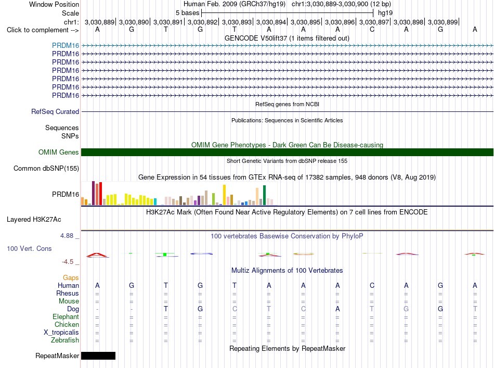The height and width of the screenshot is (368, 494).
Task: Open the GENCODE V50lift37 track title
Action: (x=287, y=38)
